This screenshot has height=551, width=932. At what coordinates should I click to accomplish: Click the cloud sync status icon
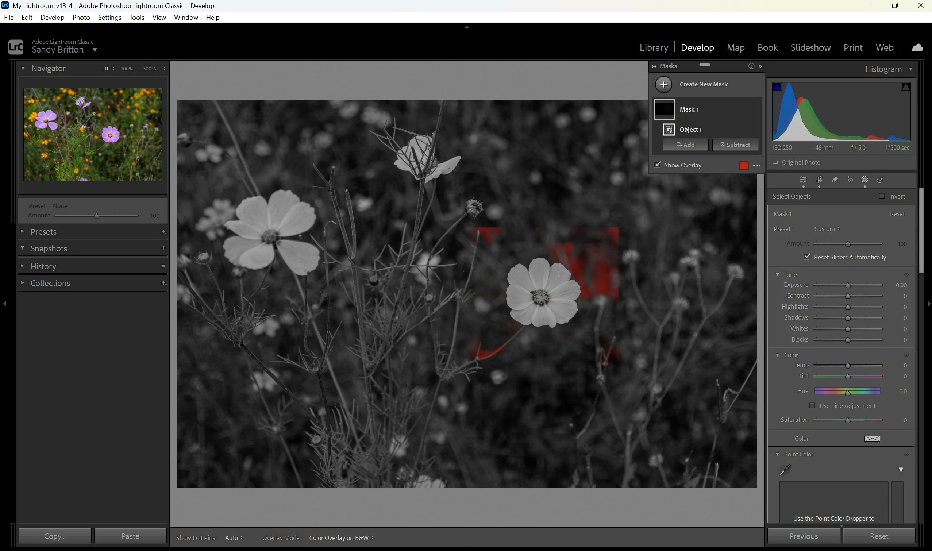[917, 47]
